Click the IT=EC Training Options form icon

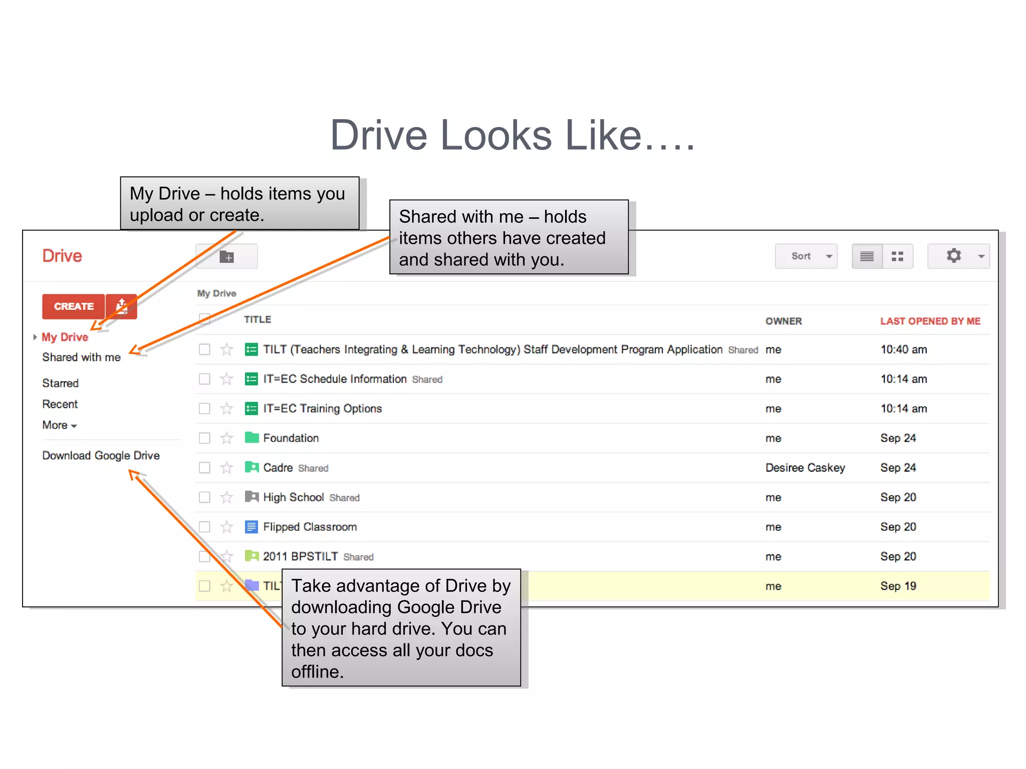click(x=251, y=408)
